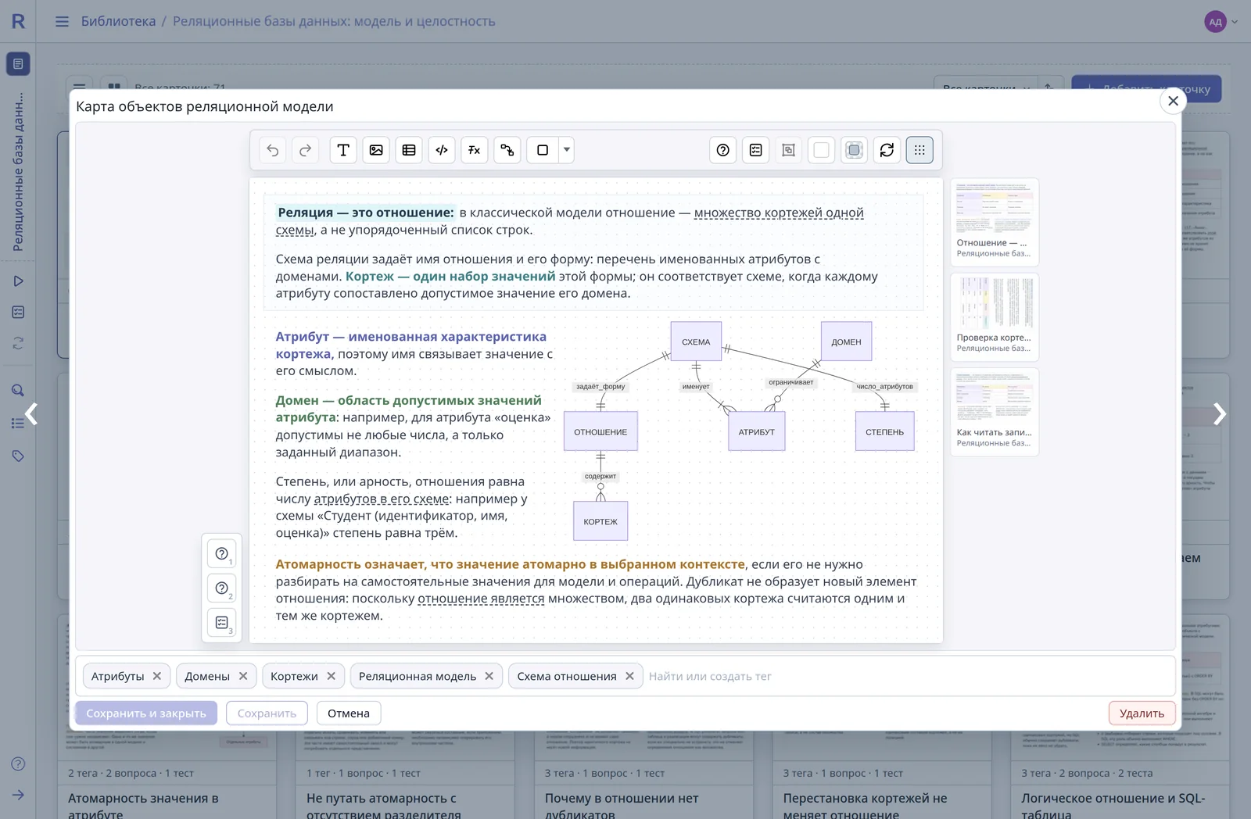This screenshot has height=819, width=1251.
Task: Click the group objects toolbar icon
Action: [789, 150]
